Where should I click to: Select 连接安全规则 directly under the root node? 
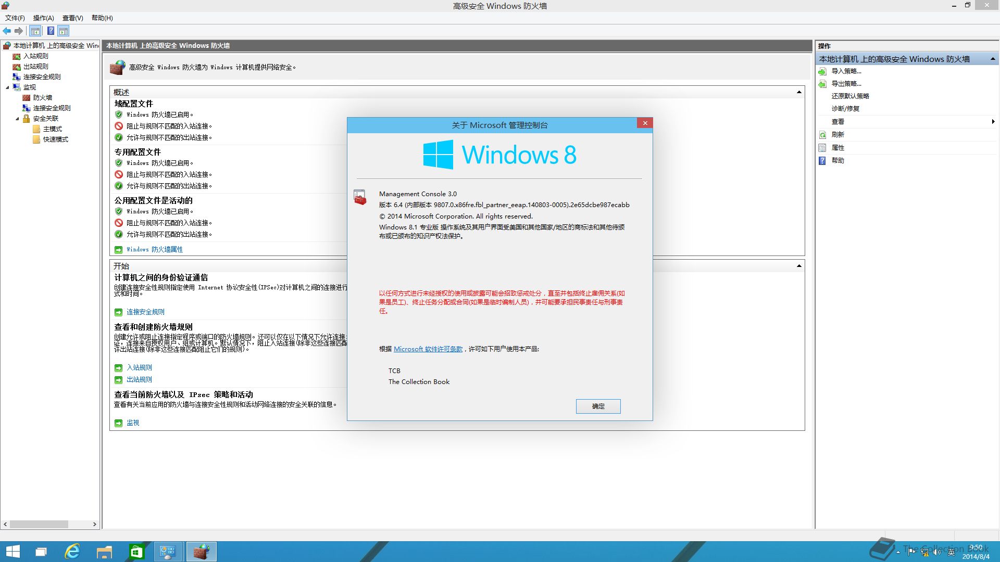pos(42,77)
